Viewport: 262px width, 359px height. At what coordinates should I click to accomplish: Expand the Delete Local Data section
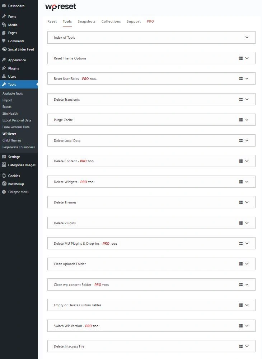point(247,141)
